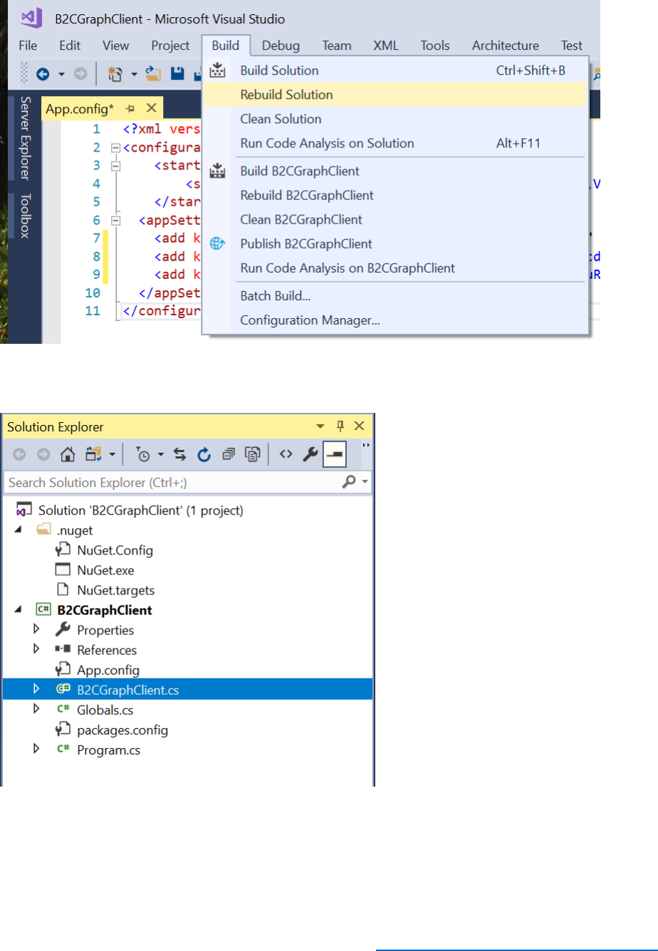Viewport: 658px width, 951px height.
Task: Open the File menu
Action: [28, 46]
